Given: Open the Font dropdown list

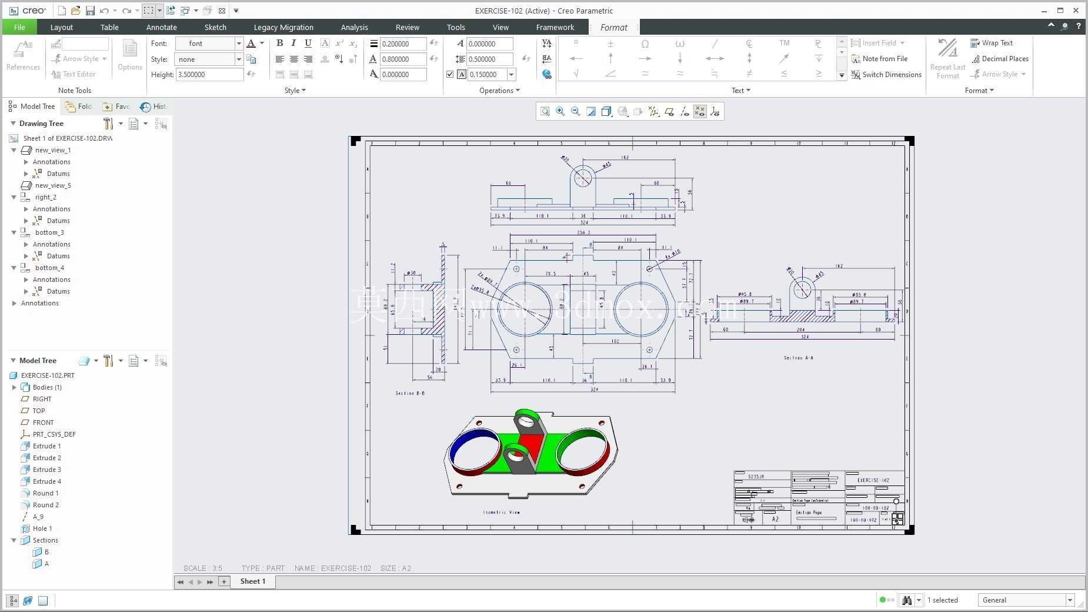Looking at the screenshot, I should click(239, 44).
